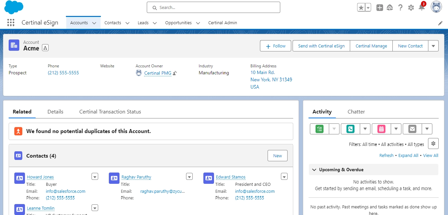Click the New Event calendar icon

tap(381, 129)
